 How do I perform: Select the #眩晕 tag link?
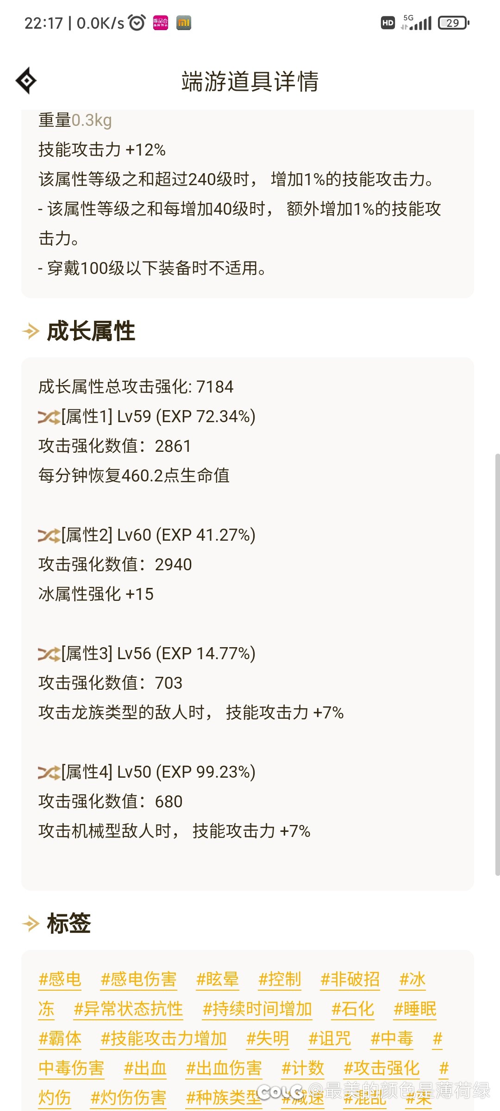pos(217,980)
